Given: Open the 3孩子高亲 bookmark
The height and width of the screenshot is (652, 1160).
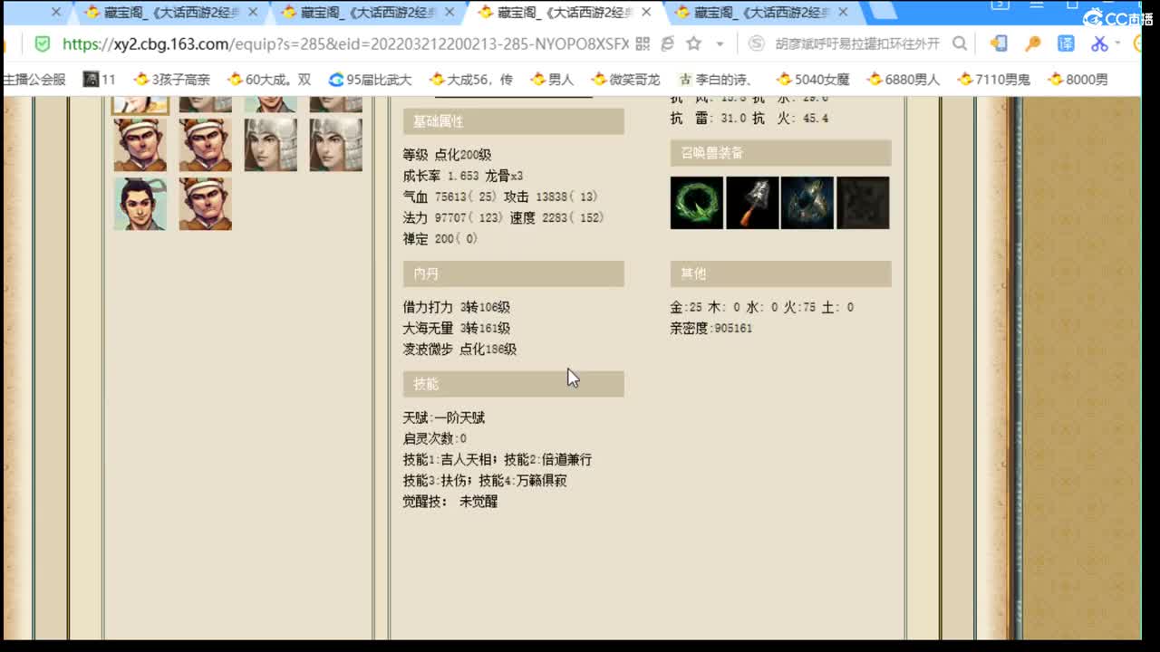Looking at the screenshot, I should [171, 79].
